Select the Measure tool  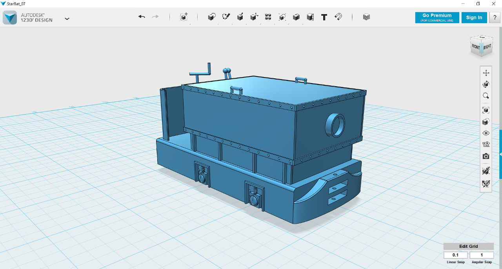point(310,17)
